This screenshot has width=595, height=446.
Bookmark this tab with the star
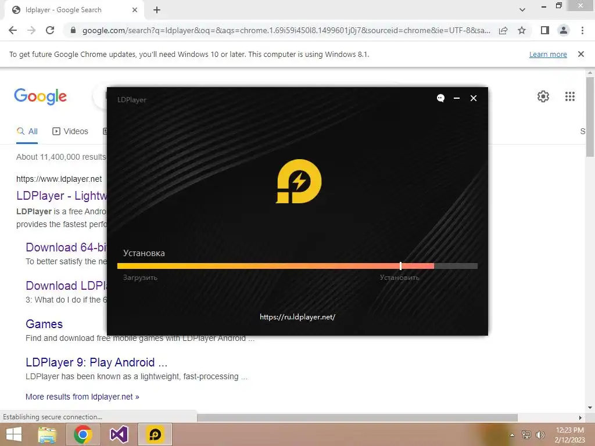tap(522, 30)
